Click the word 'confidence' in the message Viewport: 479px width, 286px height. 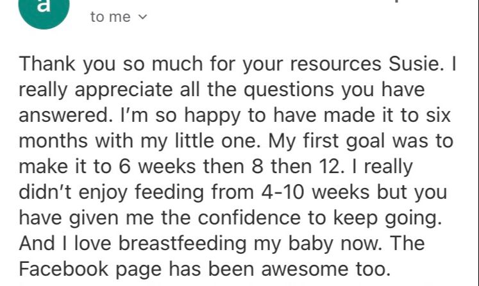click(x=249, y=218)
